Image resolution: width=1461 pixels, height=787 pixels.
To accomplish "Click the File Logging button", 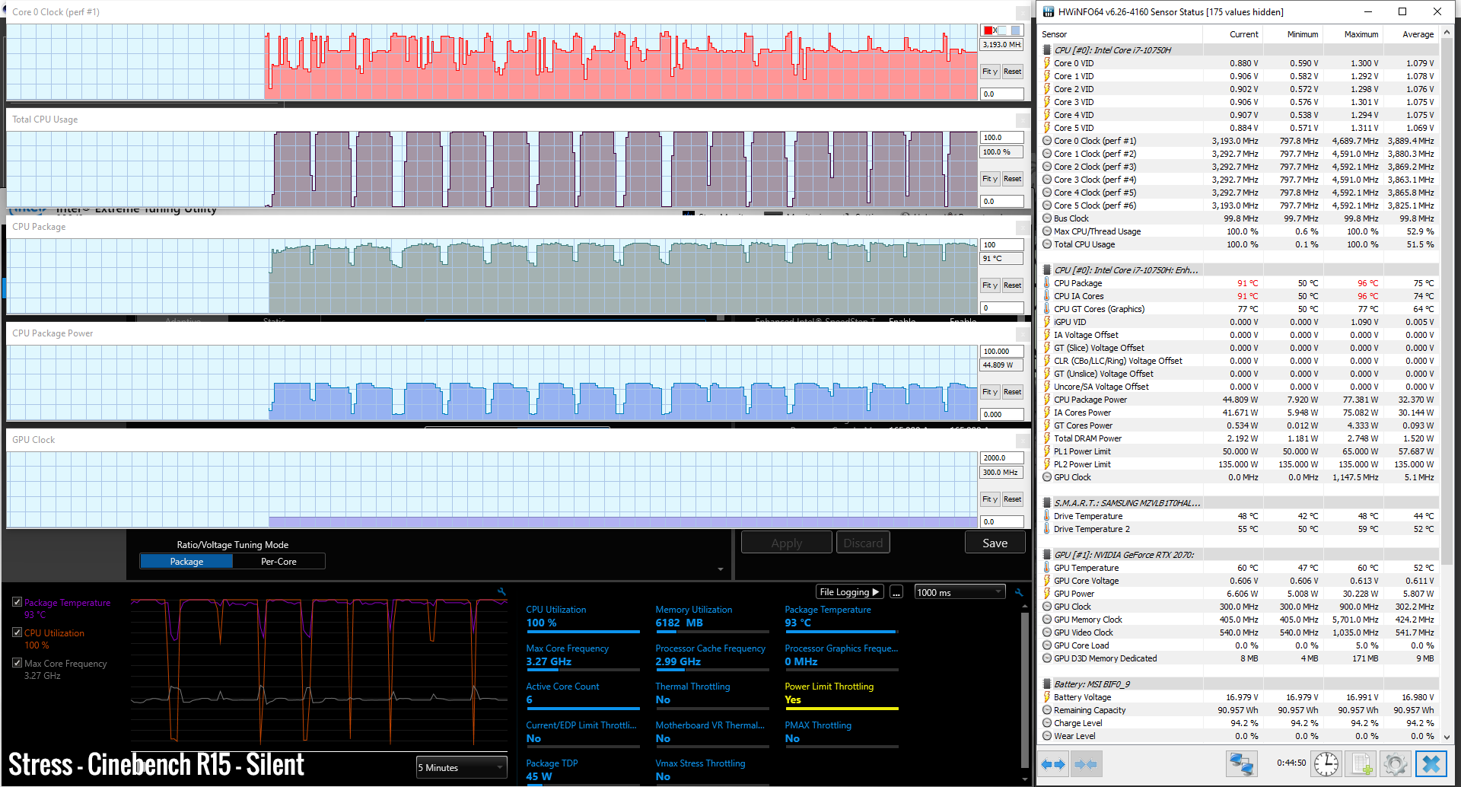I will coord(849,592).
